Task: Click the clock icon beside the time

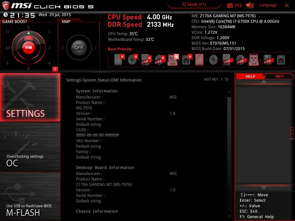Action: 6,15
